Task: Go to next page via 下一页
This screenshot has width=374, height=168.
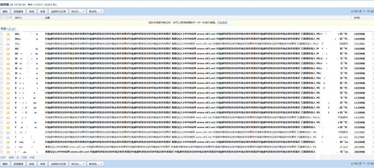Action: (365, 11)
